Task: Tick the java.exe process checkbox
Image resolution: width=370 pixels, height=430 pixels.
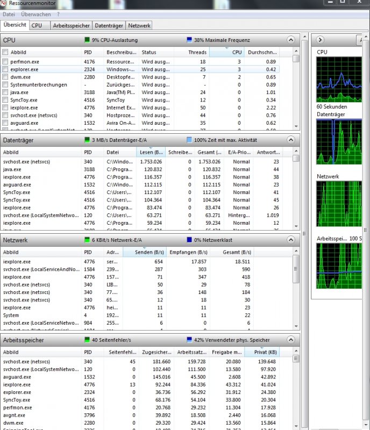Action: 5,92
